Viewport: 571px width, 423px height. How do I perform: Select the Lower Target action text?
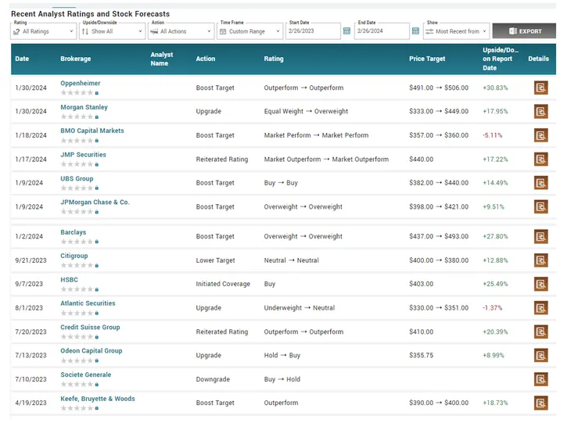click(215, 260)
